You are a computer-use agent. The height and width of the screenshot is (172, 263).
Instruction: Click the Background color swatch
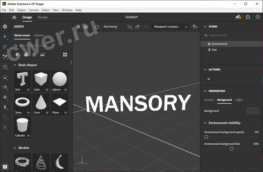pyautogui.click(x=253, y=111)
